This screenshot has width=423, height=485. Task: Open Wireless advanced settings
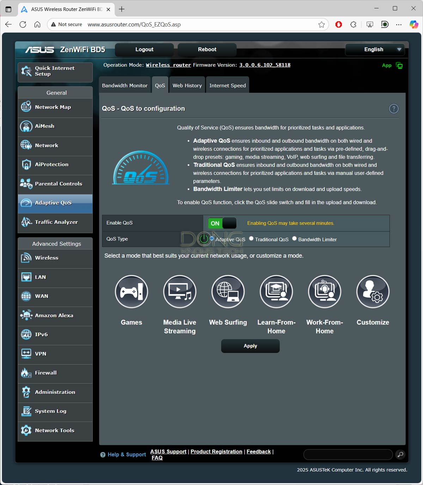click(55, 258)
